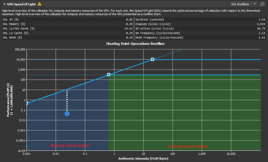Select the achieved performance point on the roofline chart
The image size is (268, 162).
67,113
